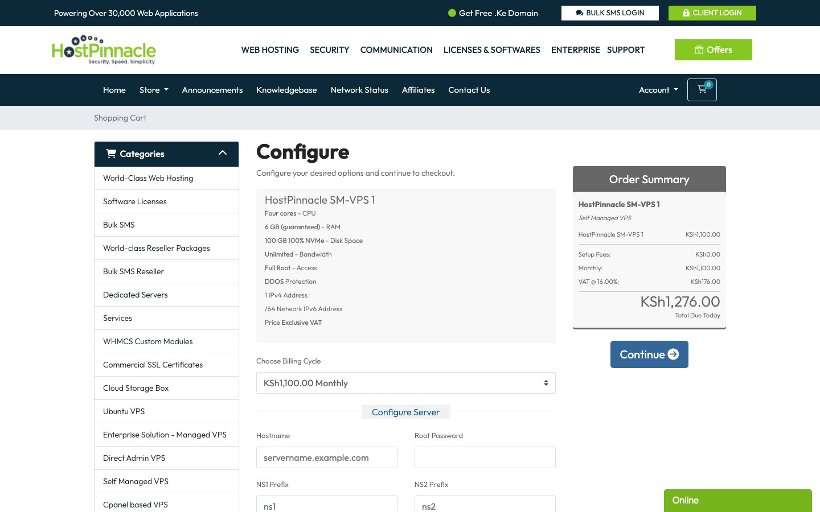This screenshot has height=512, width=820.
Task: Click the VAT @ 16.00% line
Action: coord(649,282)
